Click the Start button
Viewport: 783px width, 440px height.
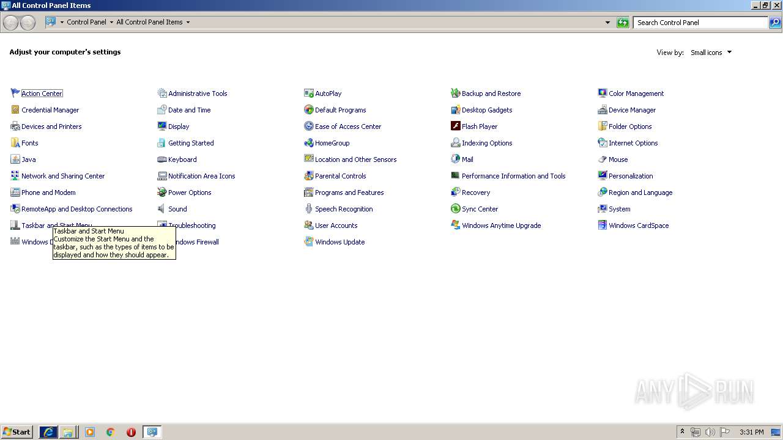click(x=17, y=432)
